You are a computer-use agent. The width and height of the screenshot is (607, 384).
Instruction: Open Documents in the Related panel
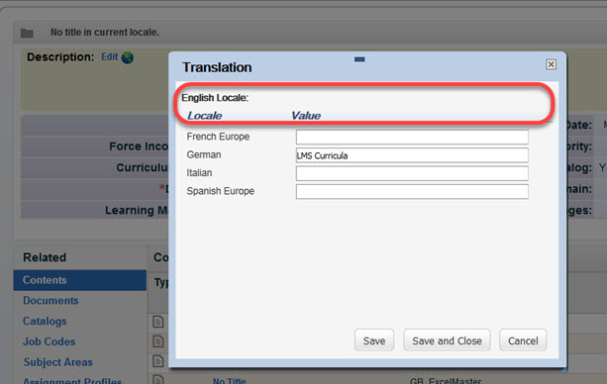[51, 301]
